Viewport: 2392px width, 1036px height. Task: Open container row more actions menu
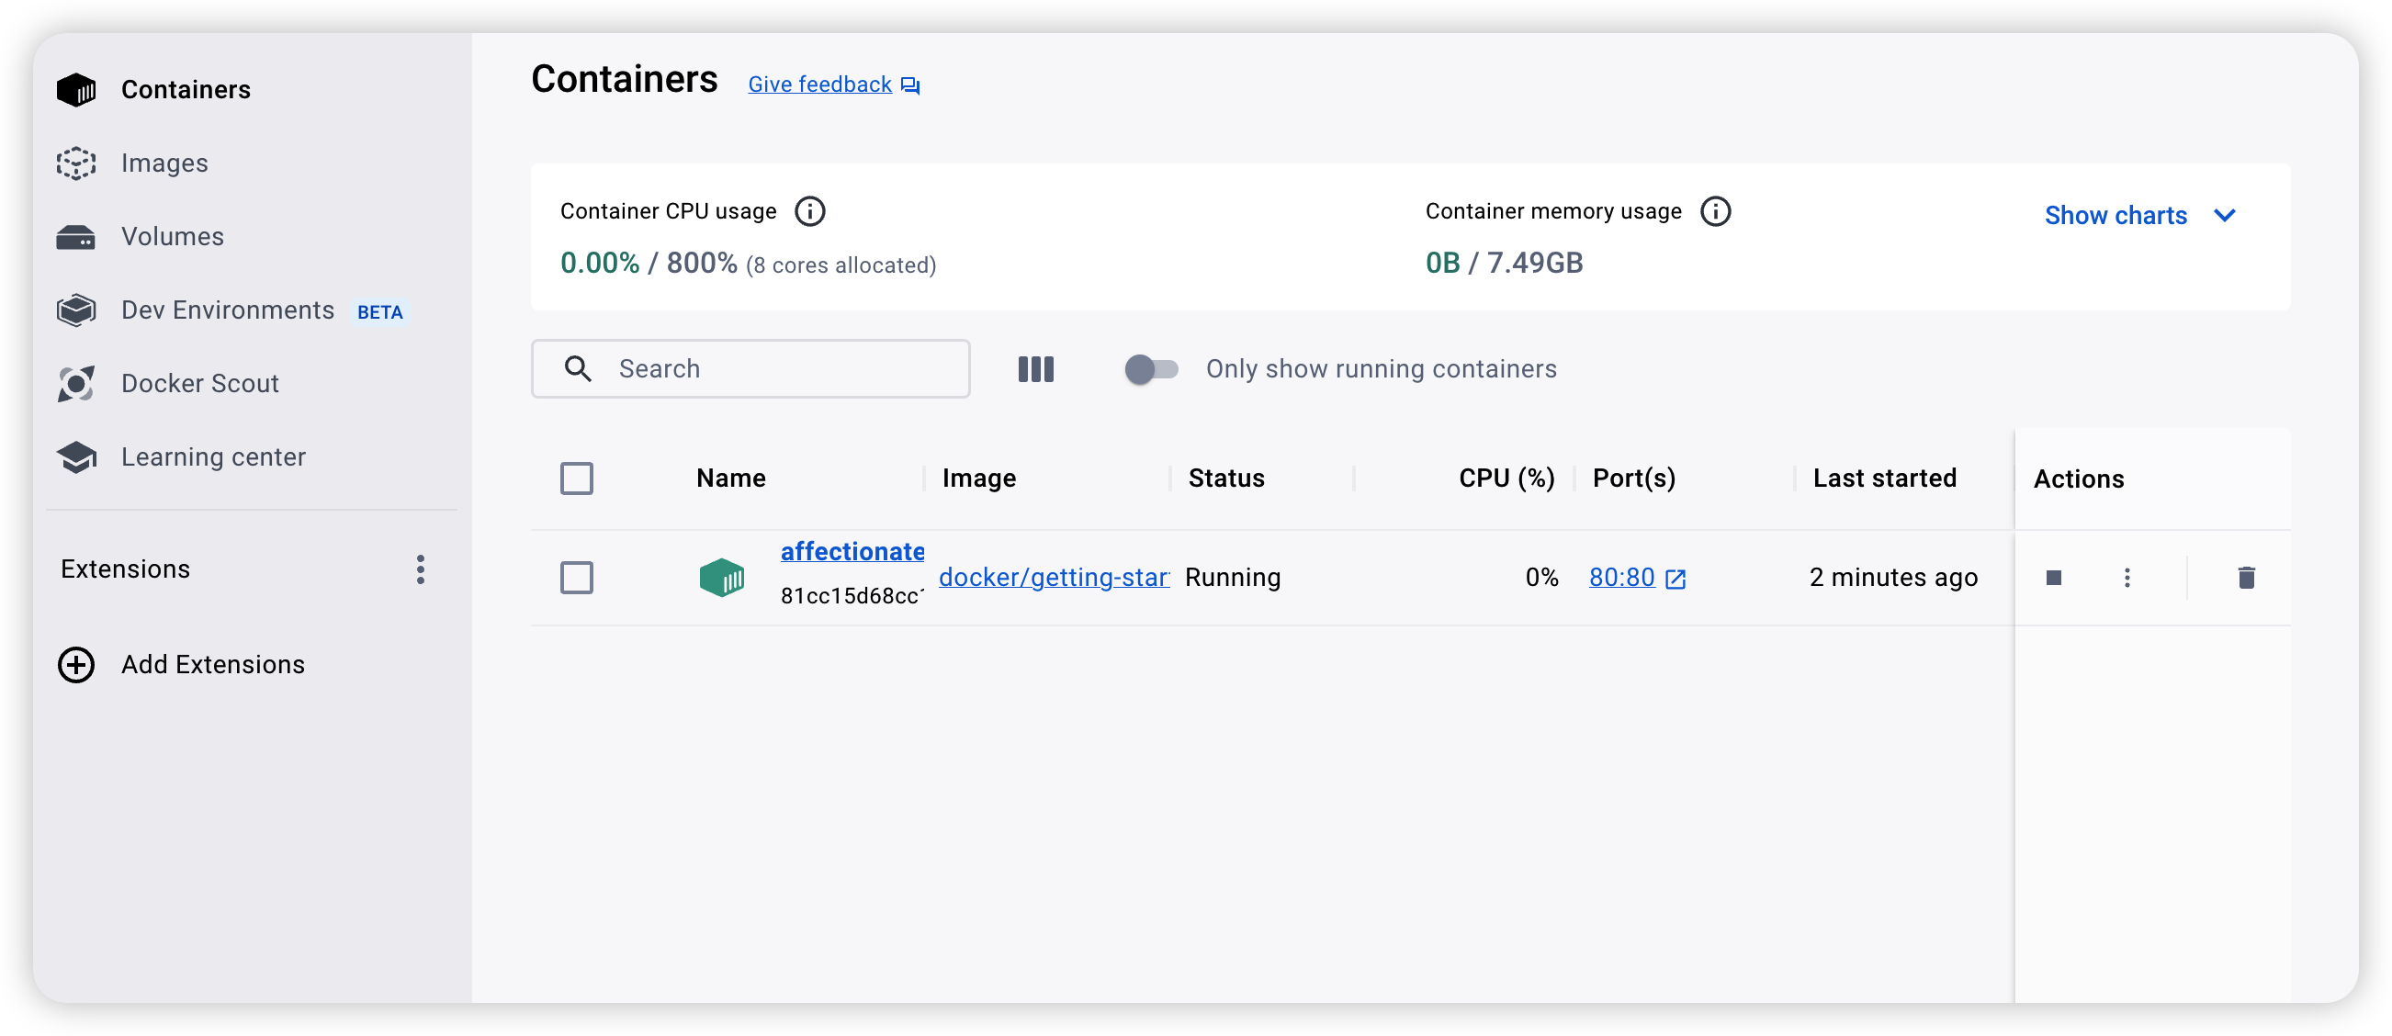click(2127, 578)
